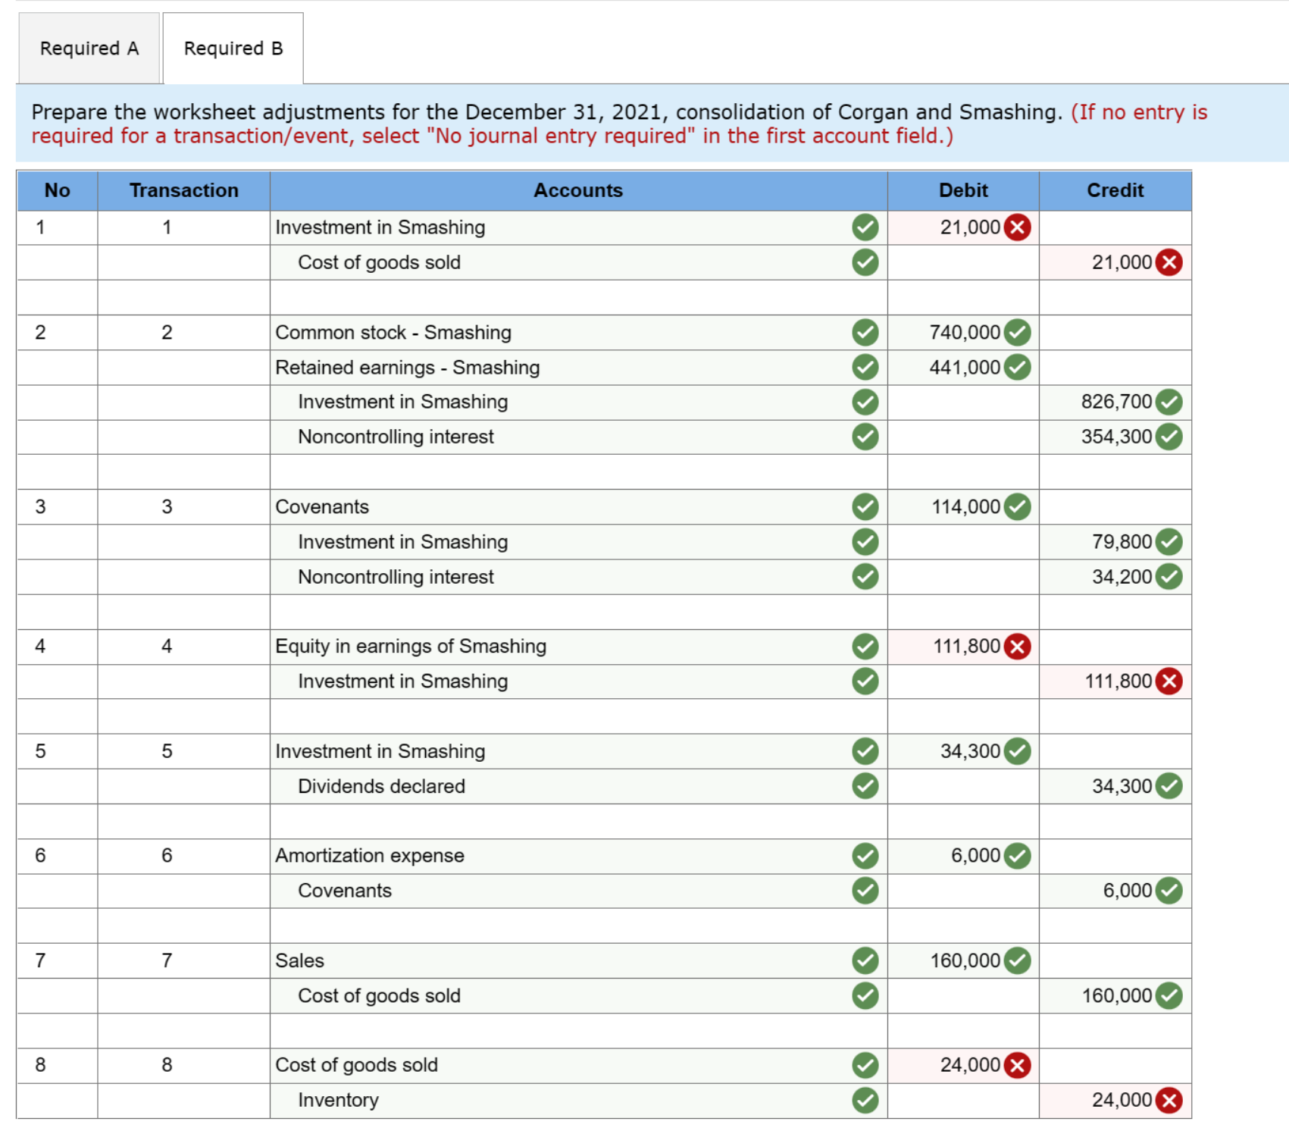1289x1131 pixels.
Task: Click the green check beside the 826,700 credit
Action: (x=1169, y=402)
